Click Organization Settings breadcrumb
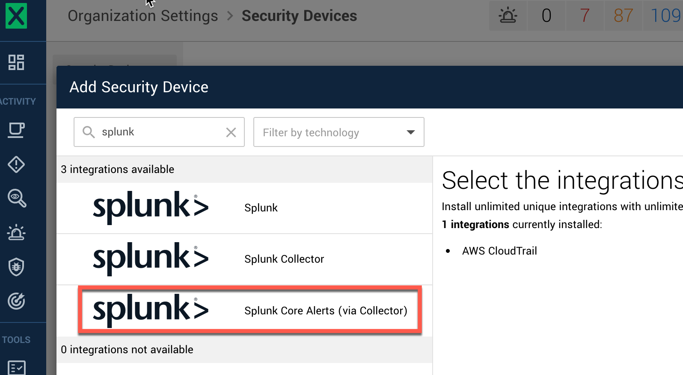 click(x=143, y=16)
